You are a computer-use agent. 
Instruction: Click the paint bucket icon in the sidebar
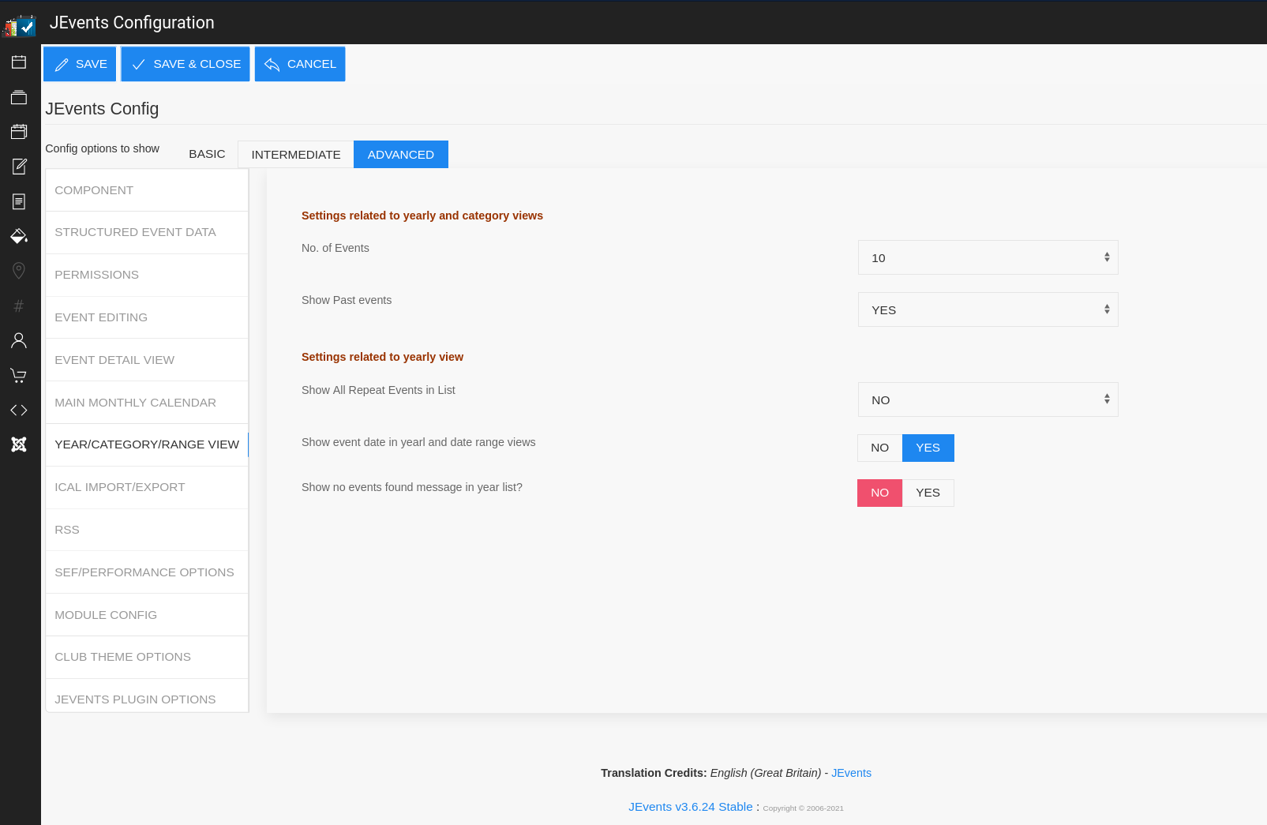pos(19,235)
